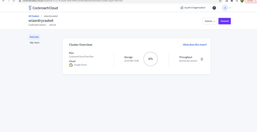Switch to the SQL Users tab
The image size is (257, 132).
click(x=34, y=43)
